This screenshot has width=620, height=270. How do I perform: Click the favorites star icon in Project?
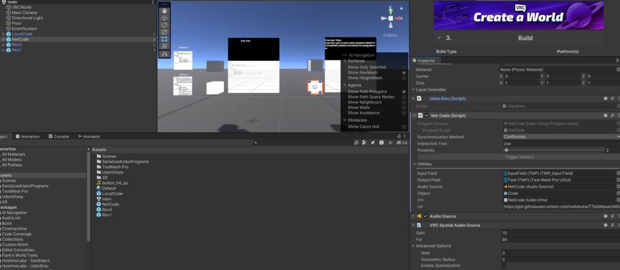click(391, 143)
